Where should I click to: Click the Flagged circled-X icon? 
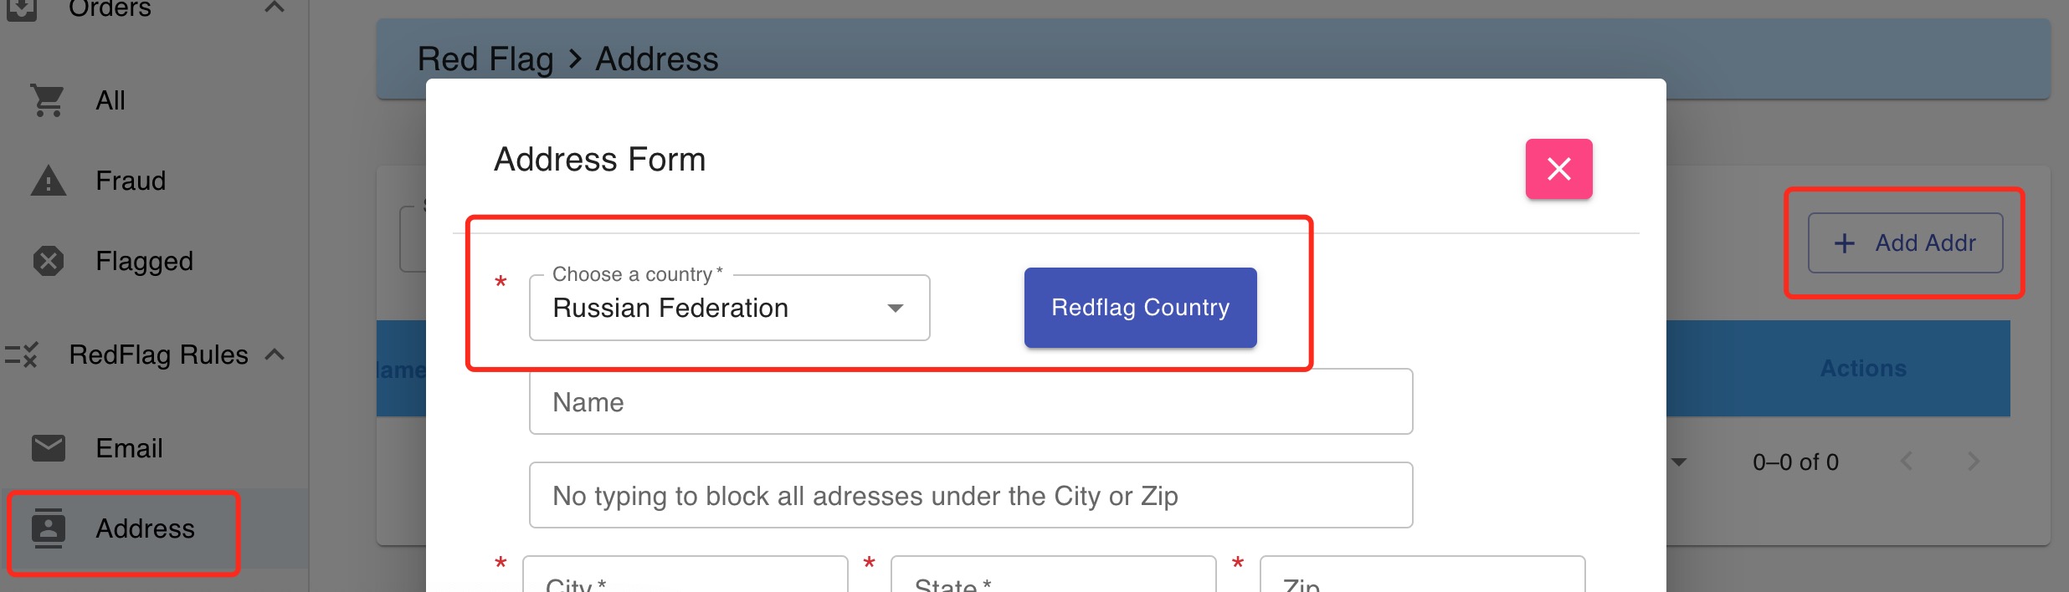[x=48, y=261]
